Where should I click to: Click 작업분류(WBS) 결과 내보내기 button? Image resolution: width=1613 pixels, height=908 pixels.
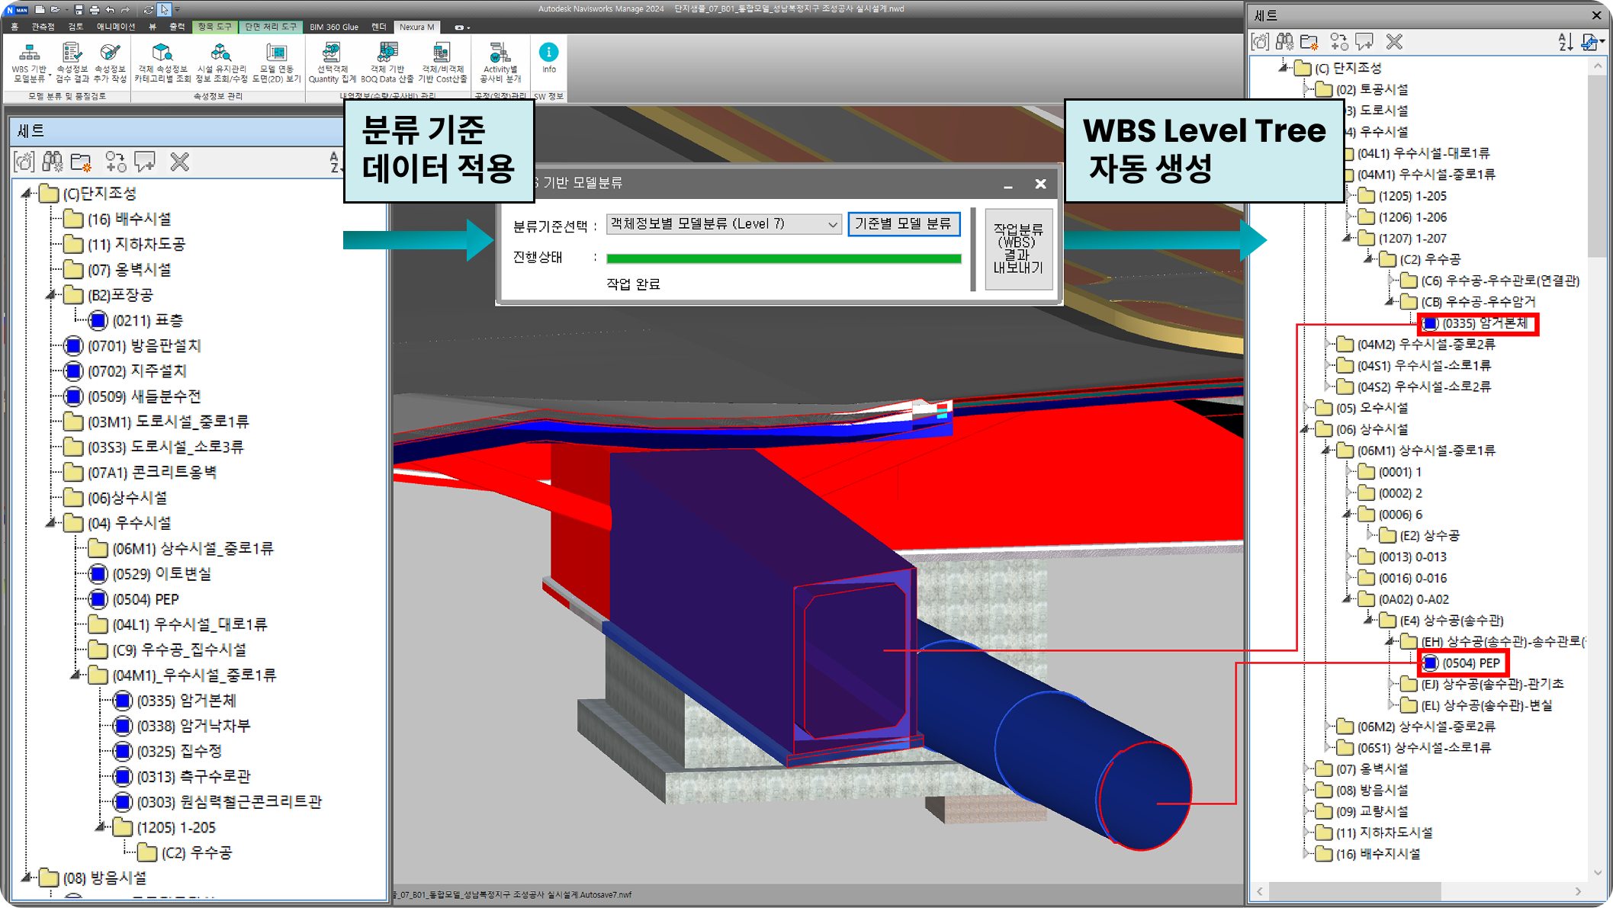(1017, 250)
